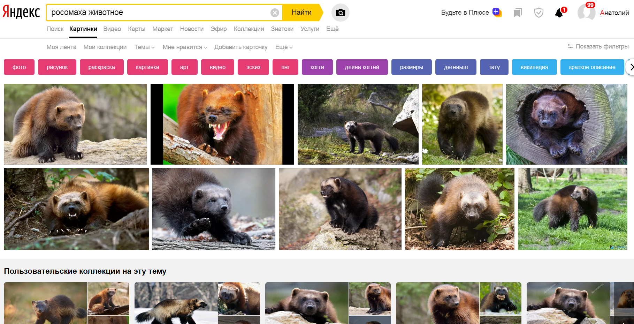This screenshot has height=324, width=634.
Task: Open the bookmarks flag icon
Action: coord(518,13)
